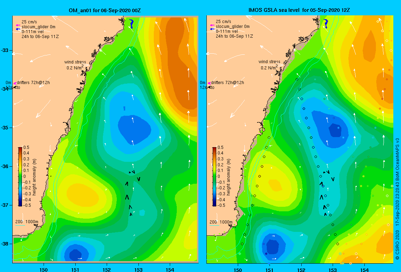Image resolution: width=401 pixels, height=272 pixels.
Task: Click the -35 latitude label on left axis
Action: click(x=5, y=128)
